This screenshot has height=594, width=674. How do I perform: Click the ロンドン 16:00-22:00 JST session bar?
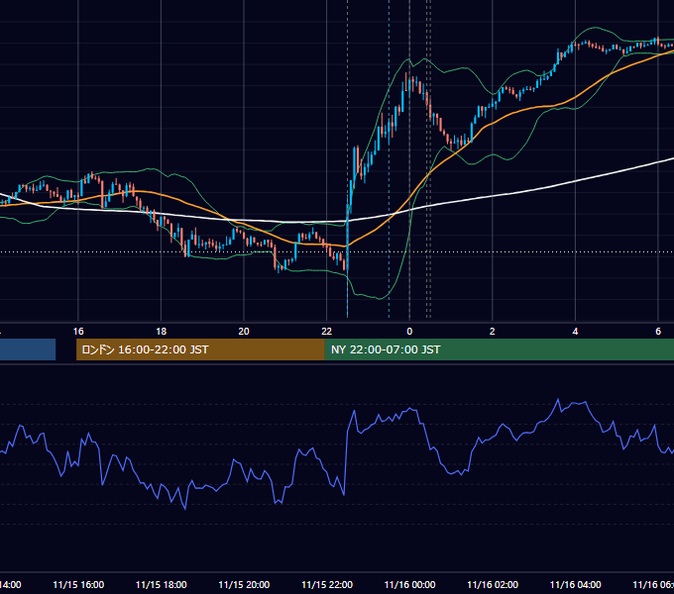point(200,349)
